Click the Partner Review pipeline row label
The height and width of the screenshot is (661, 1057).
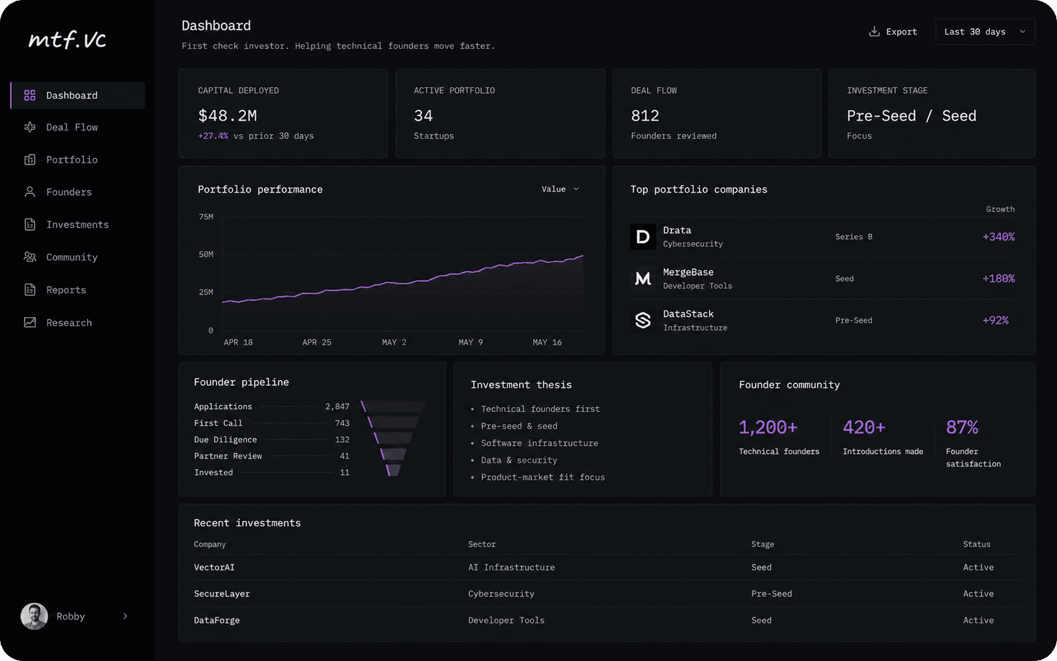click(x=228, y=456)
